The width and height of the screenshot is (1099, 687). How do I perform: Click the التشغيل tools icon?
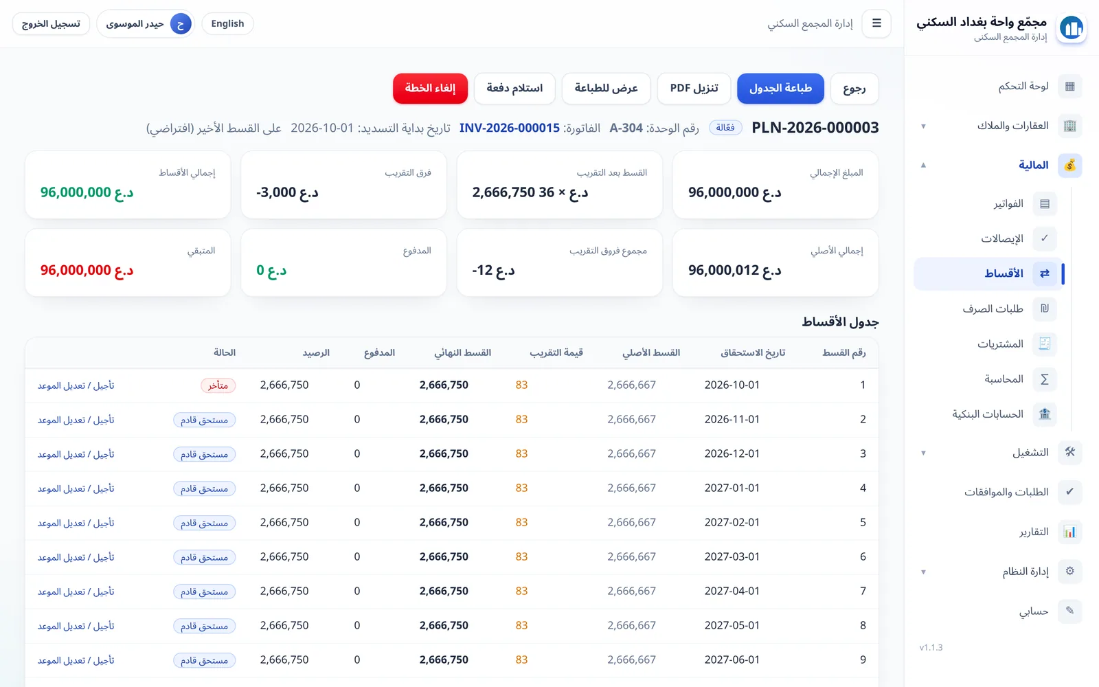pos(1069,453)
